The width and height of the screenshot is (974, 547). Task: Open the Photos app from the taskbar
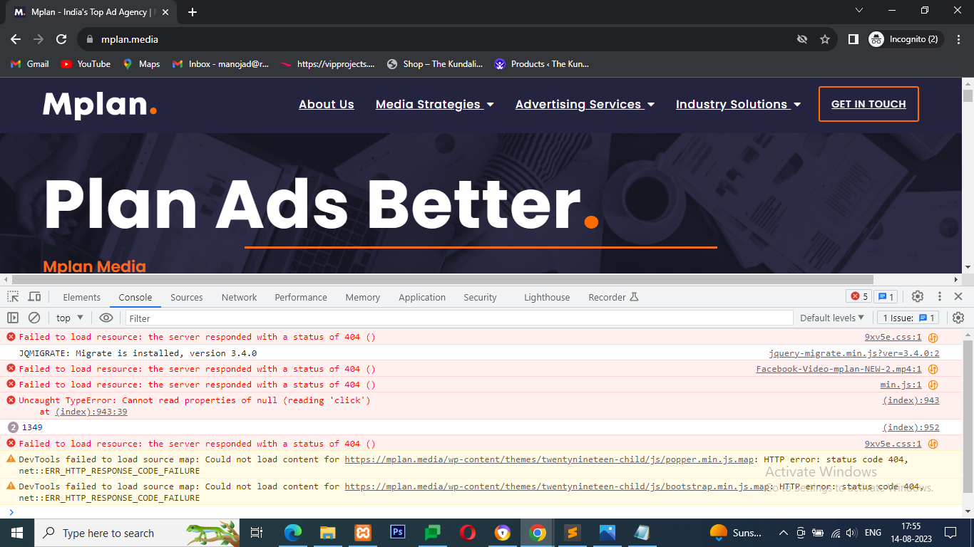607,533
